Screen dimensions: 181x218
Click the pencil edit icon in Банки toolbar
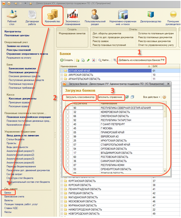(88, 60)
